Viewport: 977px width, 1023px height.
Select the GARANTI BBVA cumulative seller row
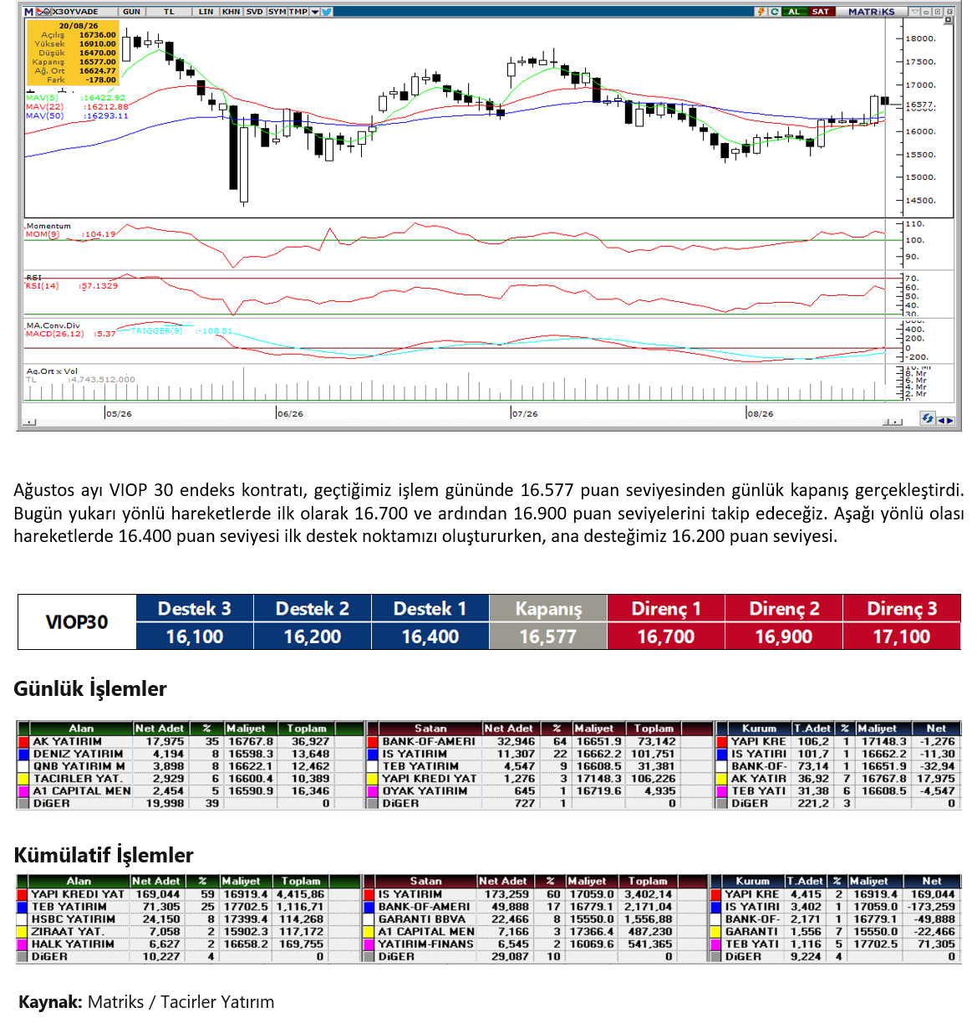[x=535, y=918]
